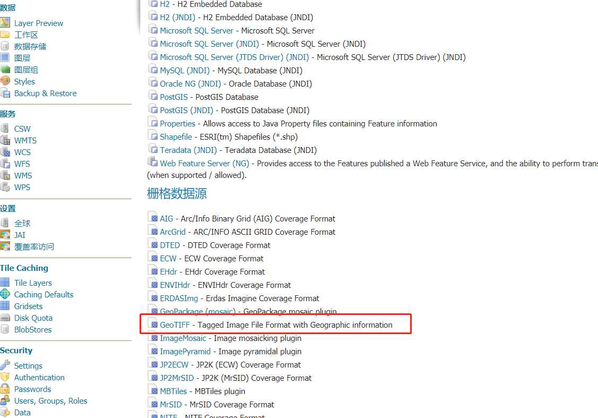This screenshot has width=598, height=418.
Task: Go to 数据存储 stores page
Action: click(x=30, y=47)
